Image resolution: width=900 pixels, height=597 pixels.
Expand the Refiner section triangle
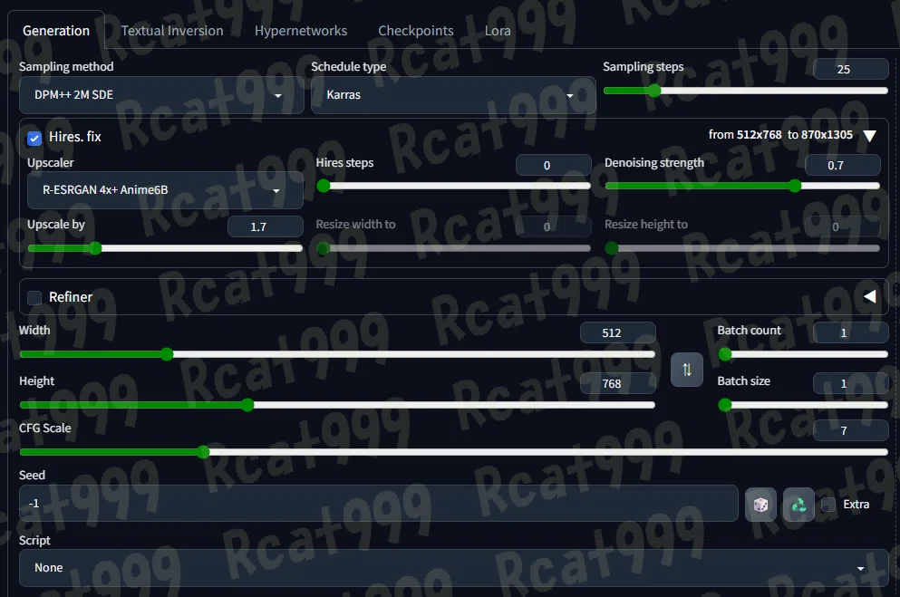(869, 296)
